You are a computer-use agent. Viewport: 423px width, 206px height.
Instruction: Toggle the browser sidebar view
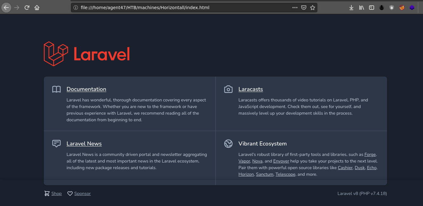point(372,8)
